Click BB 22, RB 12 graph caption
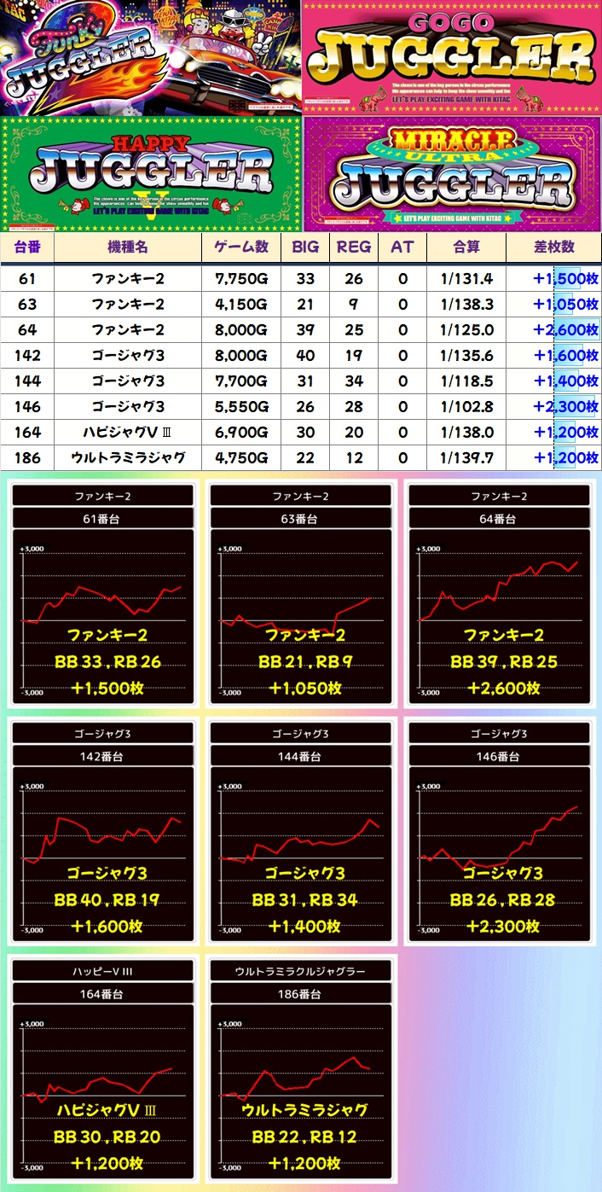 point(305,1137)
